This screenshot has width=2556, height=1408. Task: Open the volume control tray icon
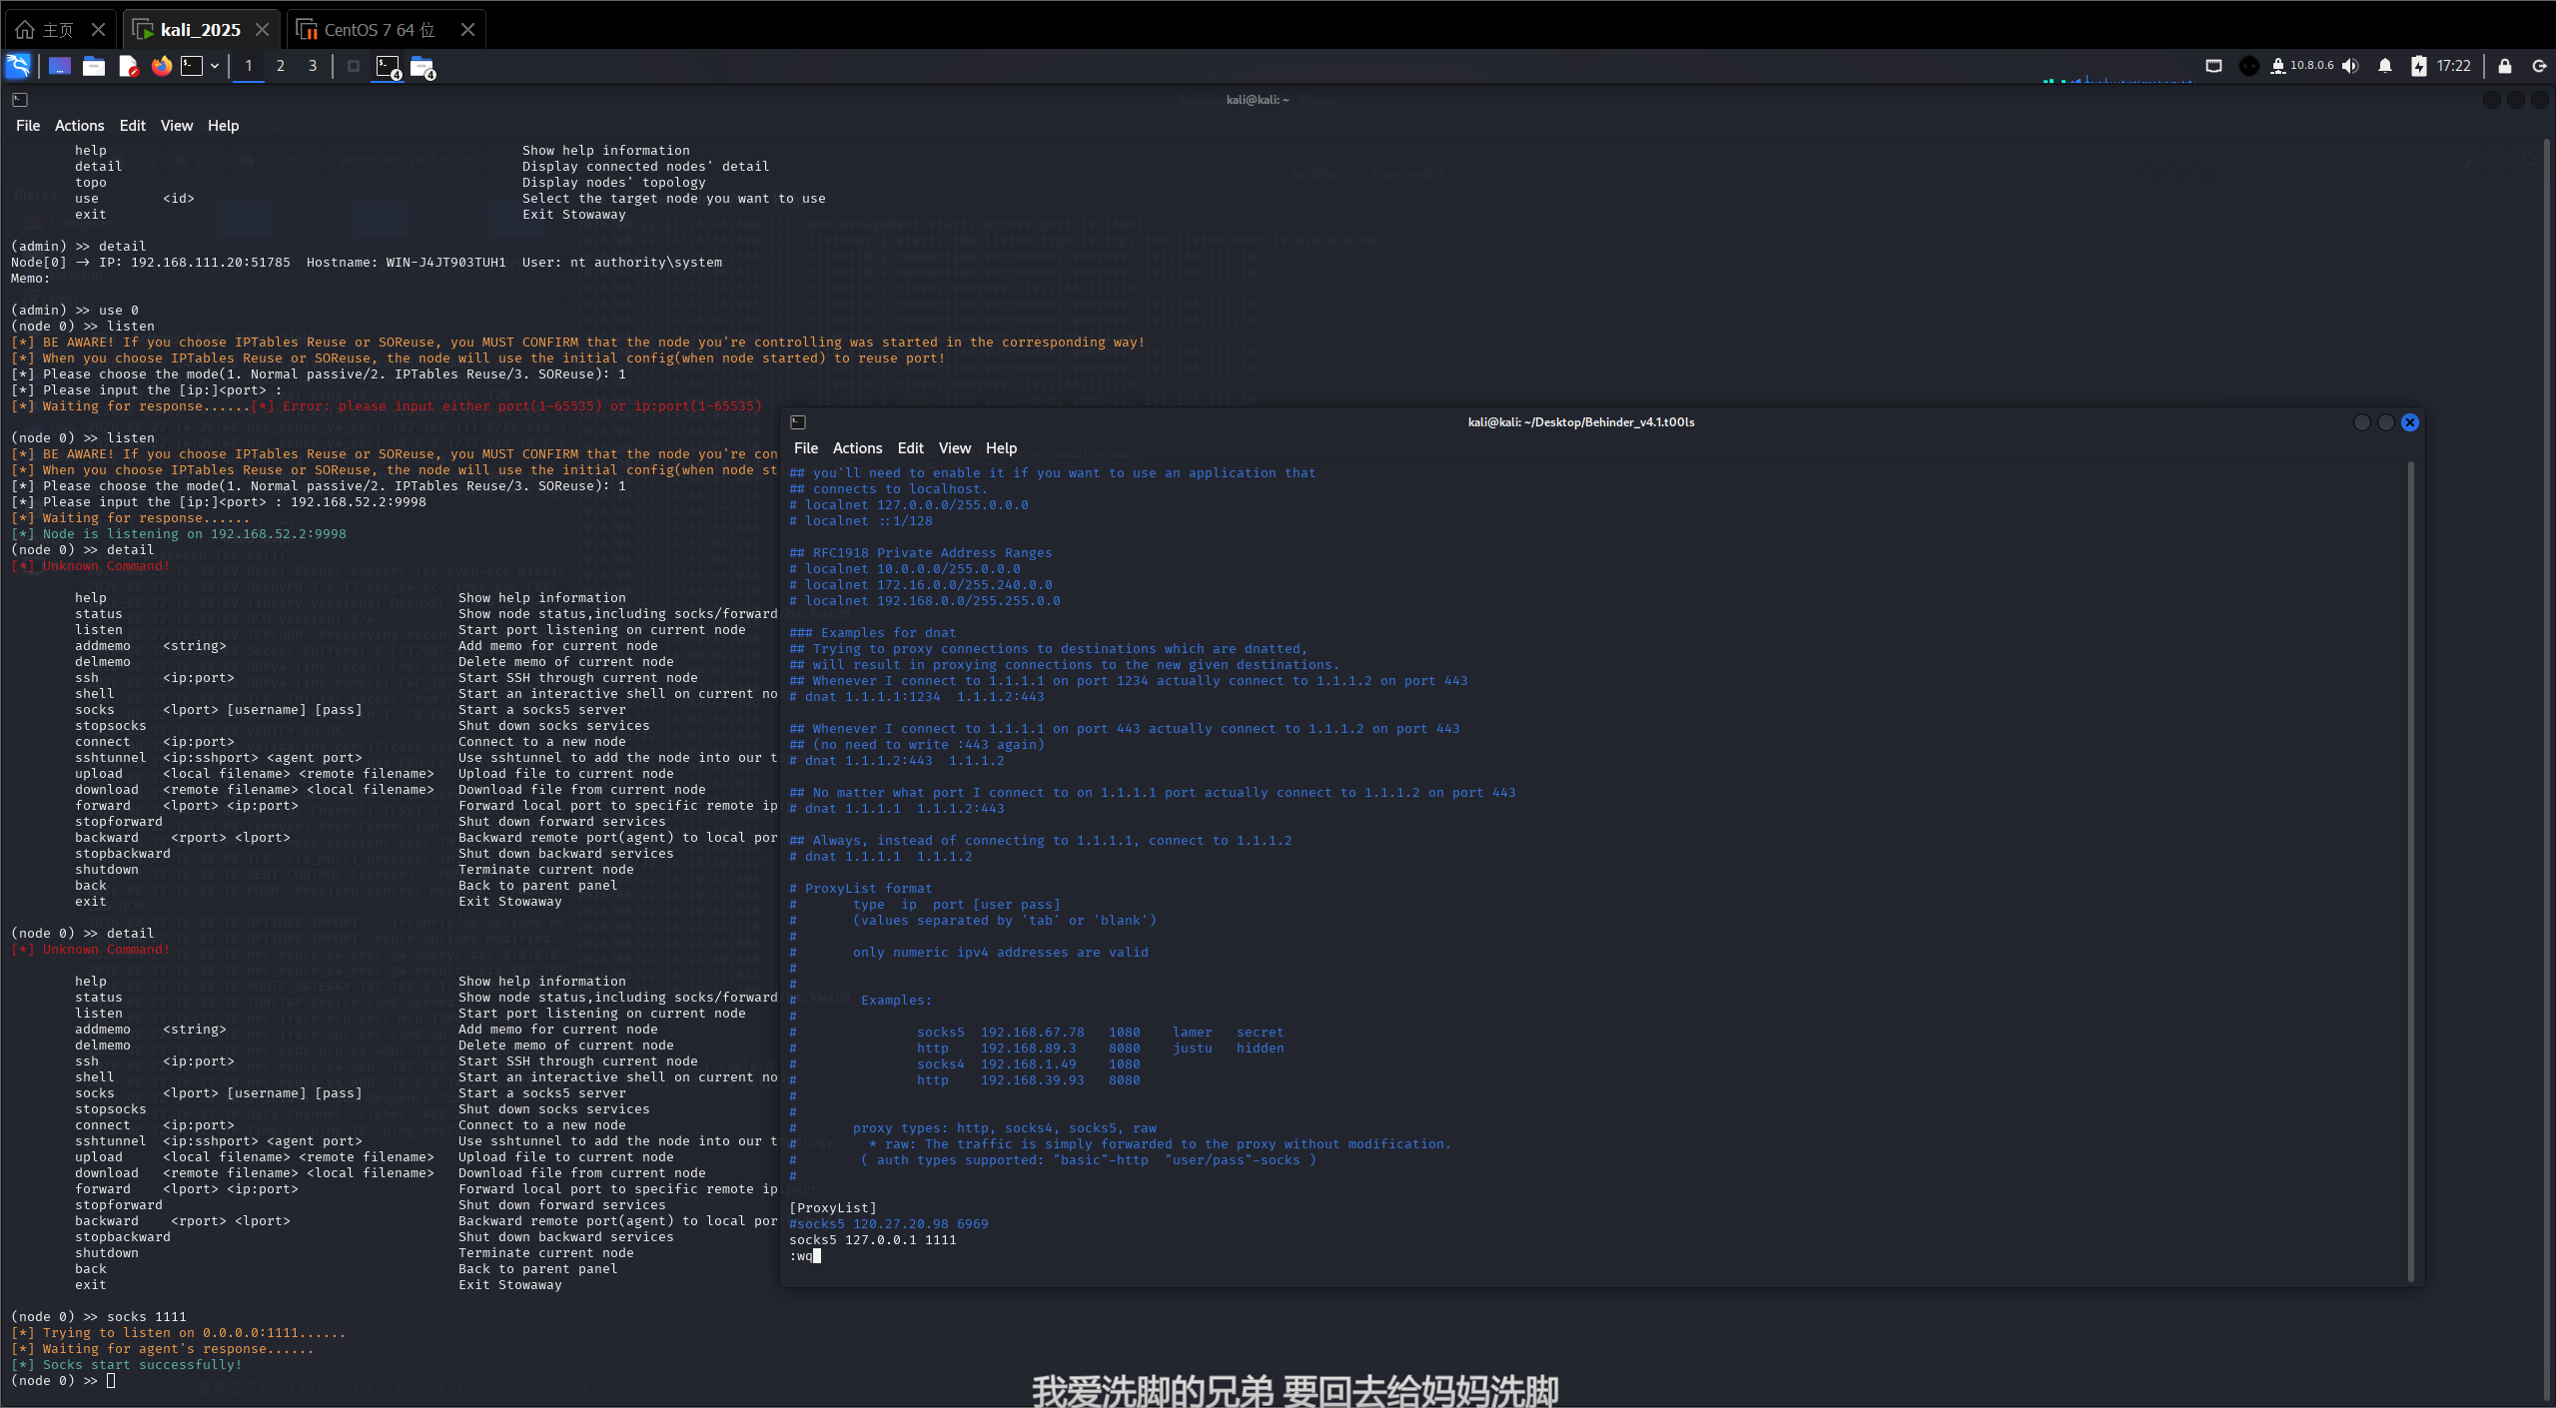pyautogui.click(x=2350, y=66)
